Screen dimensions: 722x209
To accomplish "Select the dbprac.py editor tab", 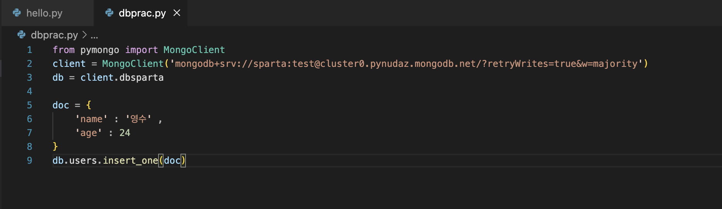I will (x=141, y=13).
